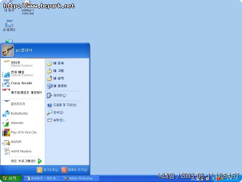Open My Pictures folder icon
Image resolution: width=242 pixels, height=182 pixels.
[49, 71]
